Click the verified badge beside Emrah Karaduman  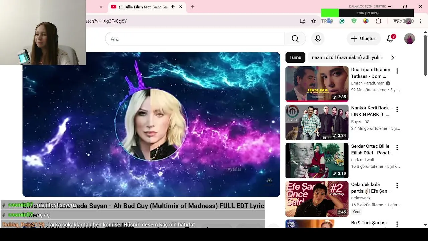[388, 83]
